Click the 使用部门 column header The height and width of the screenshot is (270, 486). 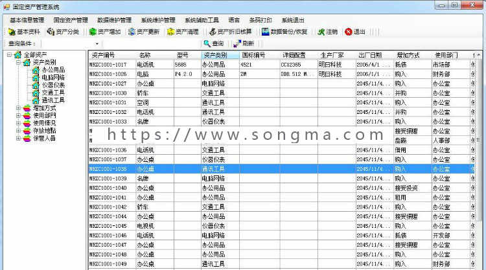coord(450,55)
